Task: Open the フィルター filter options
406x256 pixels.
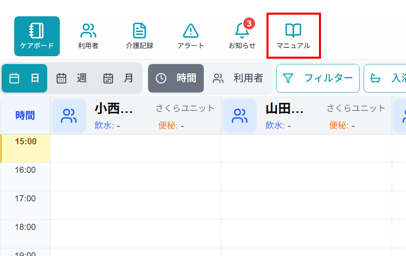Action: 318,78
